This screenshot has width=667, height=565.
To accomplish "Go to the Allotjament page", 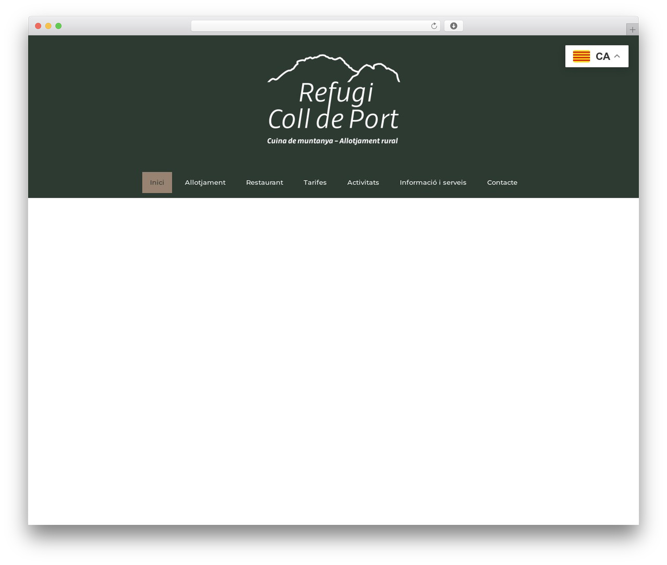I will pos(205,182).
